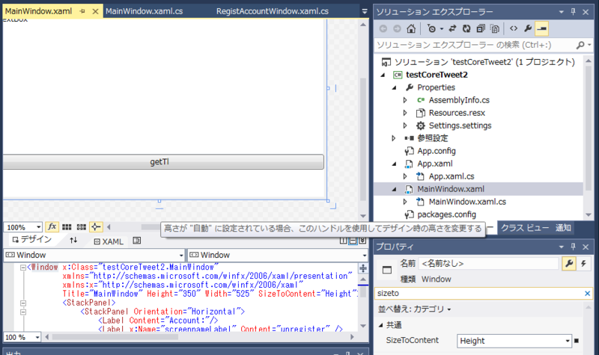Collapse the Properties folder node
Image resolution: width=599 pixels, height=355 pixels.
tap(395, 87)
